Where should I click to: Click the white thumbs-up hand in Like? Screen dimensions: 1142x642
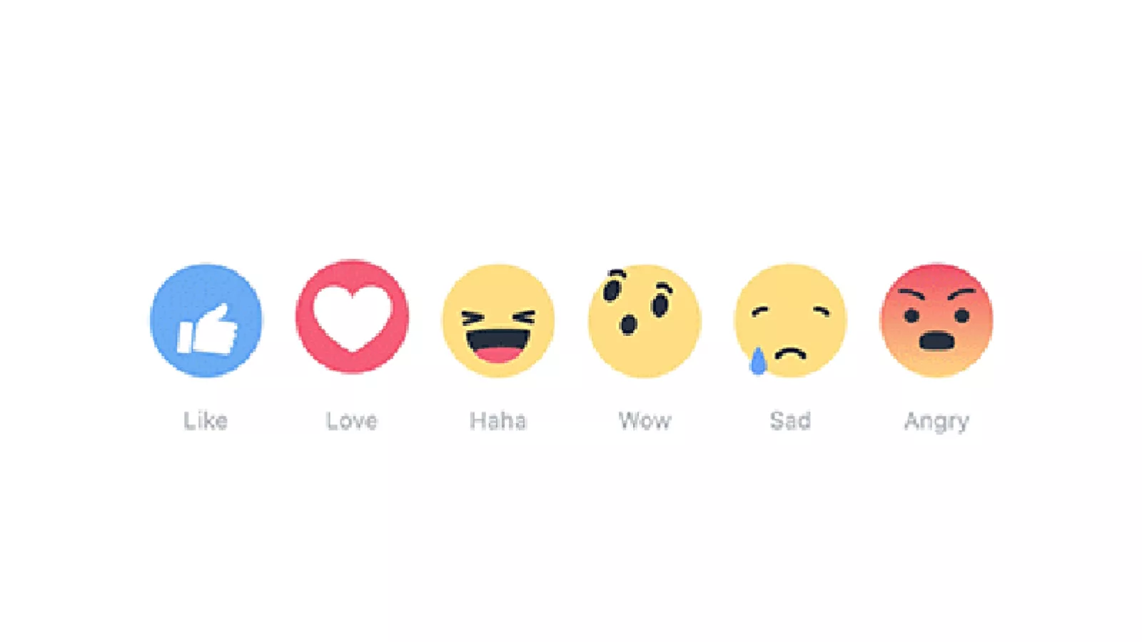pyautogui.click(x=207, y=329)
